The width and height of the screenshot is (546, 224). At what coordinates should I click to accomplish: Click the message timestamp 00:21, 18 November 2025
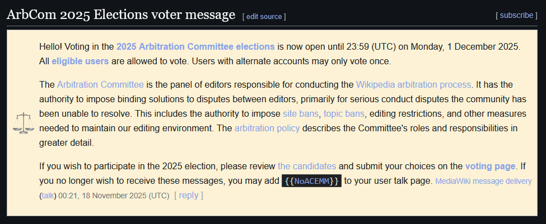pyautogui.click(x=114, y=196)
